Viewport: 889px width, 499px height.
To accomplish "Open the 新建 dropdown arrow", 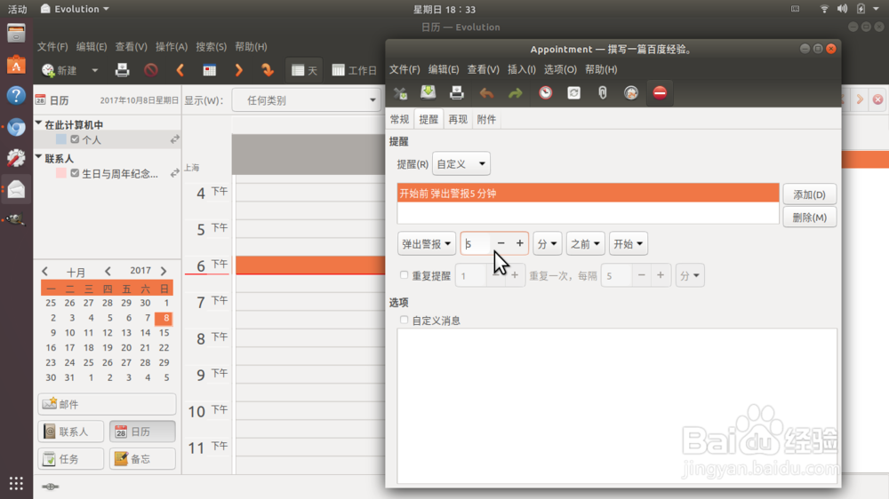I will (95, 70).
